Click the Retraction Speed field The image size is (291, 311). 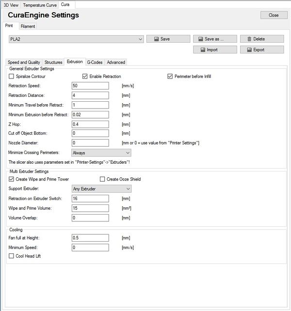point(90,86)
